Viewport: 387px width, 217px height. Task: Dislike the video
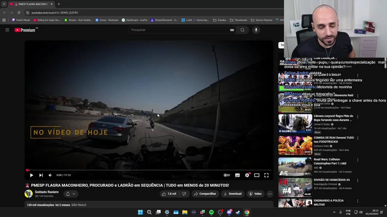pos(184,194)
